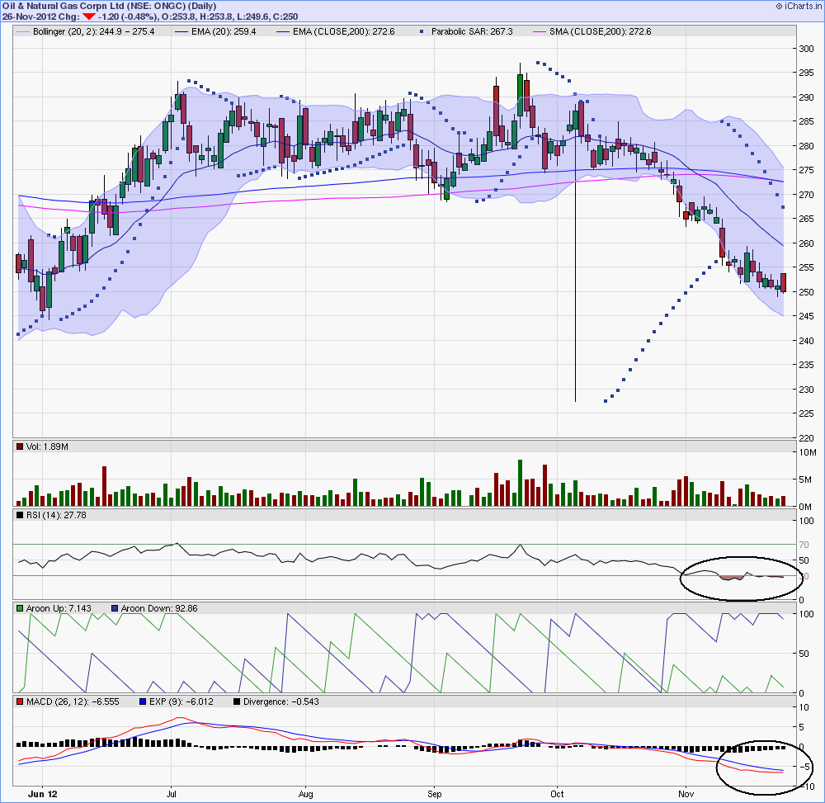The image size is (825, 803).
Task: Click the 10M volume axis label
Action: pyautogui.click(x=808, y=452)
